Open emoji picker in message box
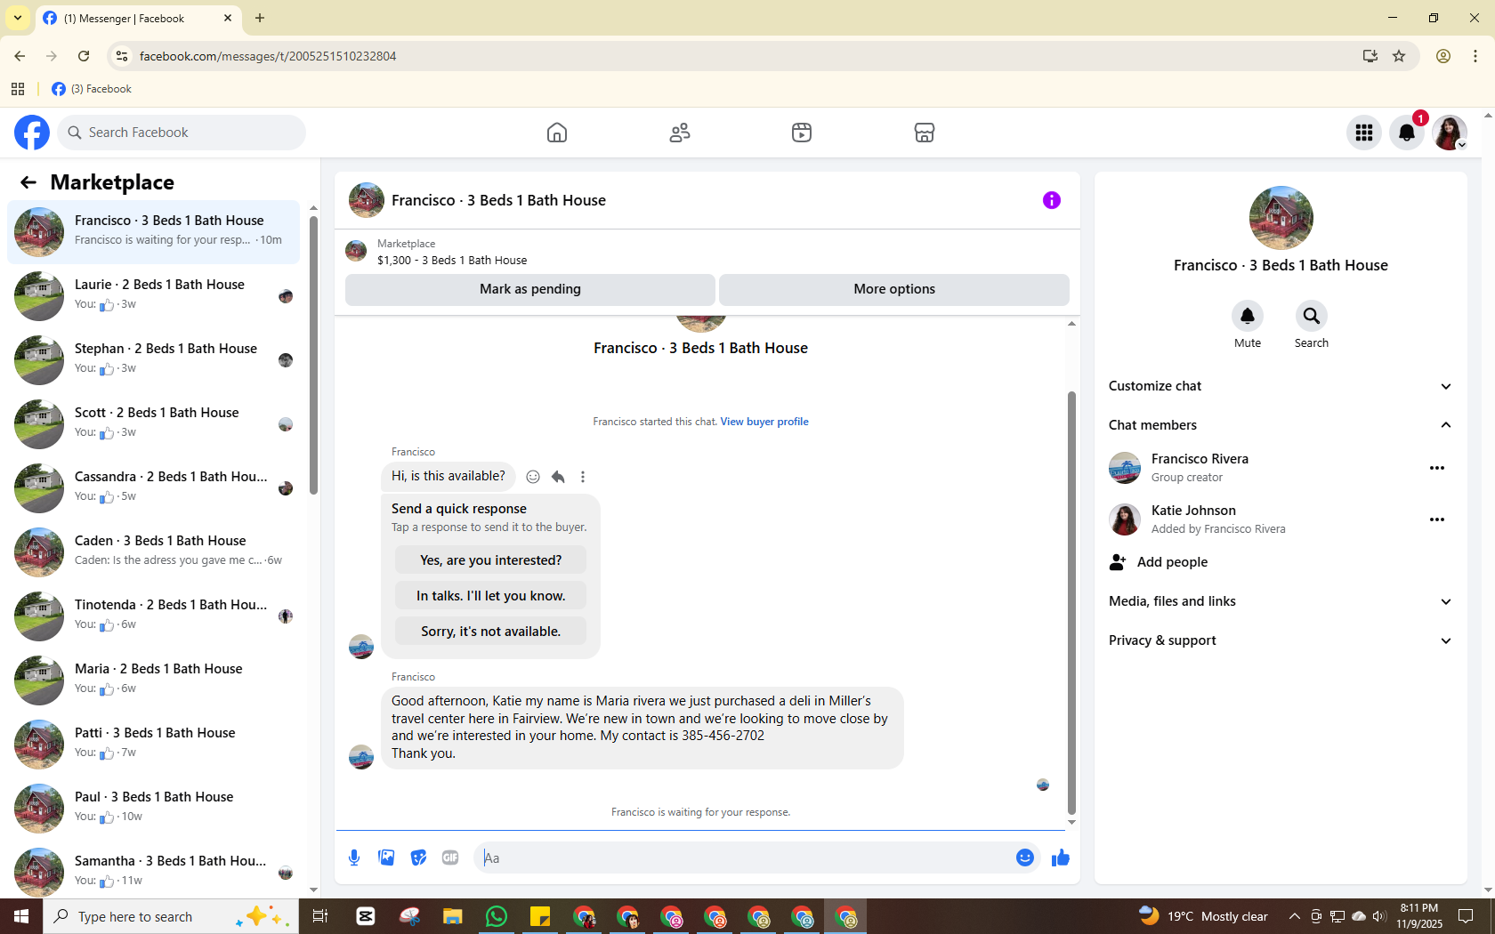Image resolution: width=1495 pixels, height=934 pixels. [x=1025, y=858]
